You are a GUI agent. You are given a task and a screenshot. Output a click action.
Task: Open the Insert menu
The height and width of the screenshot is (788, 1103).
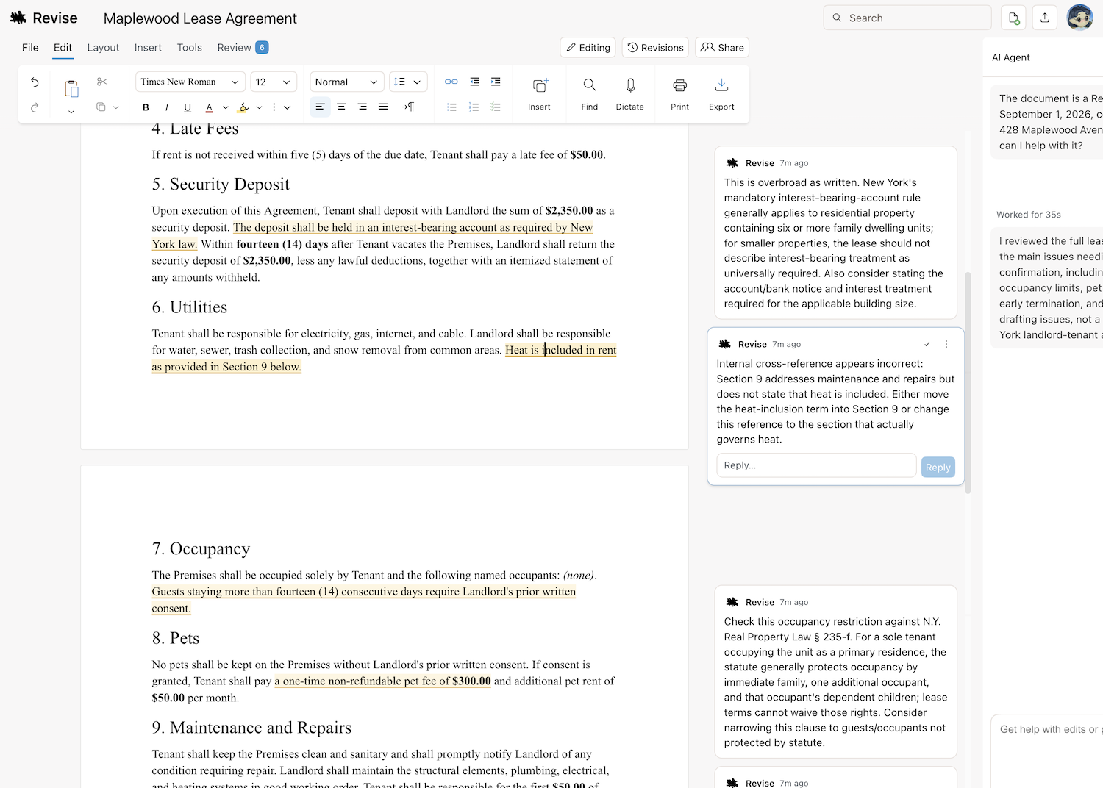point(148,47)
